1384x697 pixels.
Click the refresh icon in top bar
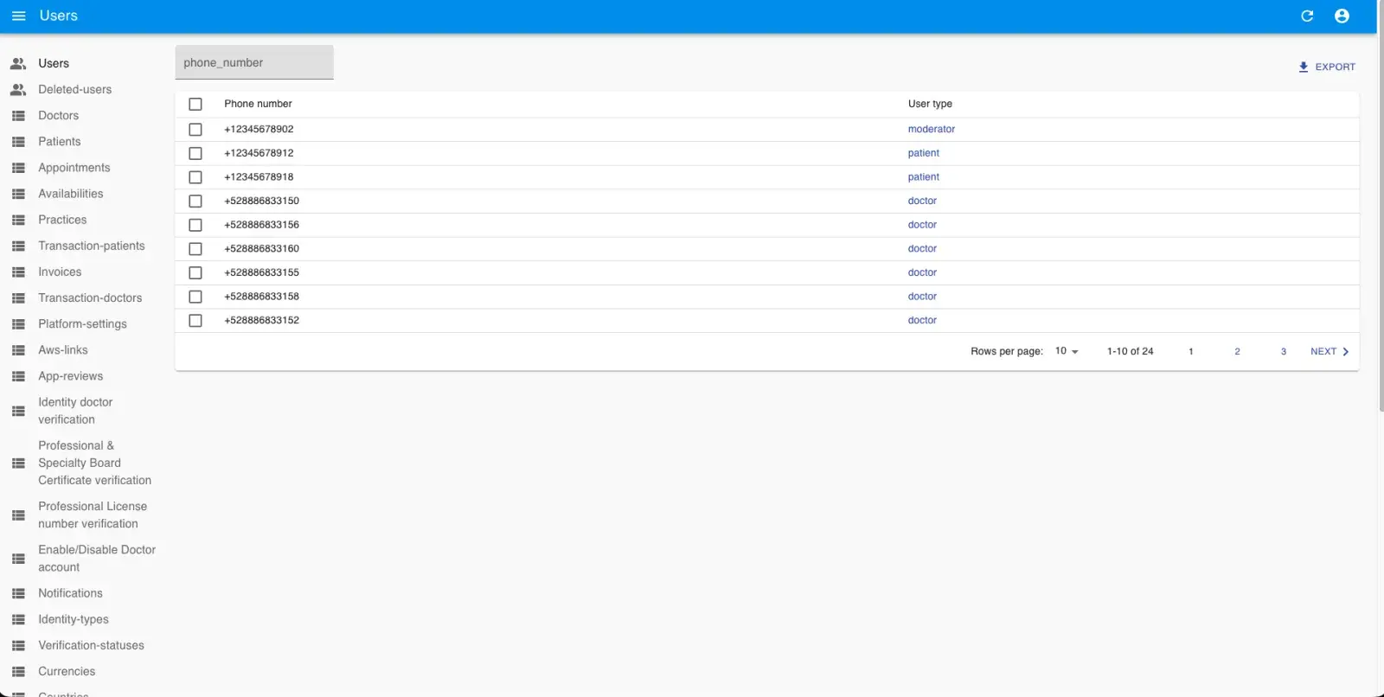[x=1307, y=16]
